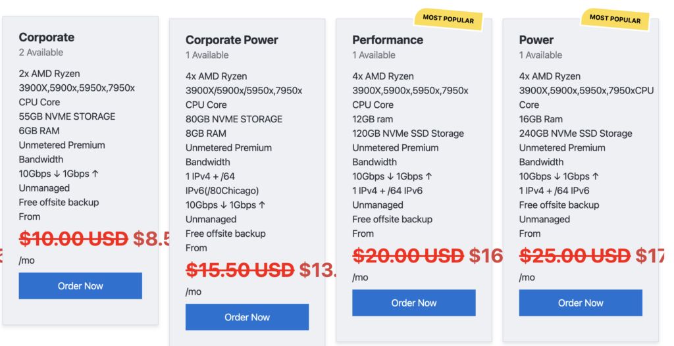Click the $25.00 USD struck-through price
The height and width of the screenshot is (346, 674).
(575, 256)
